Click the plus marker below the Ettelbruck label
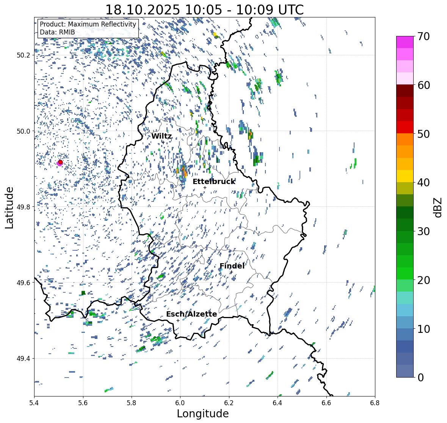This screenshot has height=423, width=447. (x=205, y=187)
